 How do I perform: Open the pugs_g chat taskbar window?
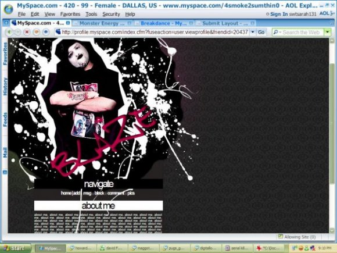(175, 248)
